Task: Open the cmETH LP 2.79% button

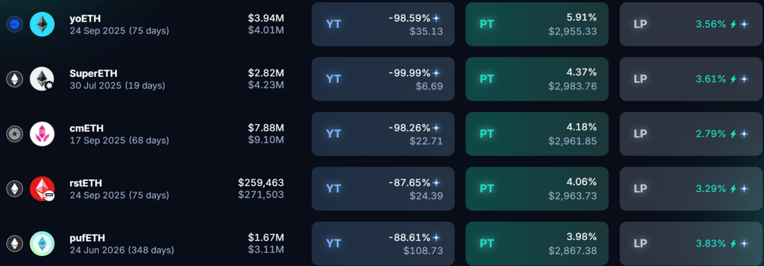Action: point(691,134)
